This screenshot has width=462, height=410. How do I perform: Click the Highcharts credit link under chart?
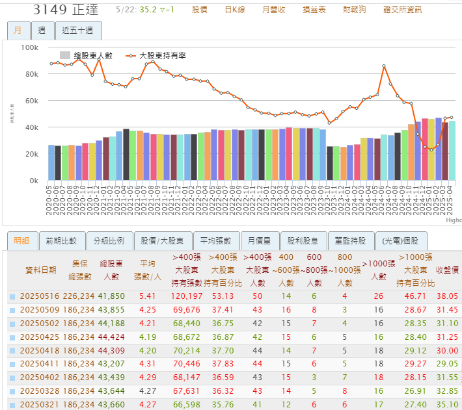(x=453, y=220)
